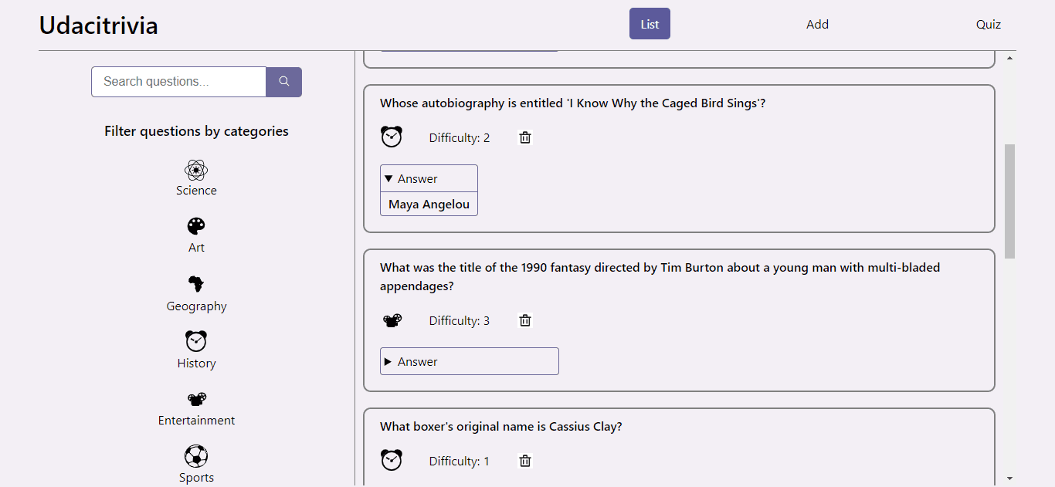This screenshot has height=487, width=1055.
Task: Go to the Quiz tab
Action: 988,25
